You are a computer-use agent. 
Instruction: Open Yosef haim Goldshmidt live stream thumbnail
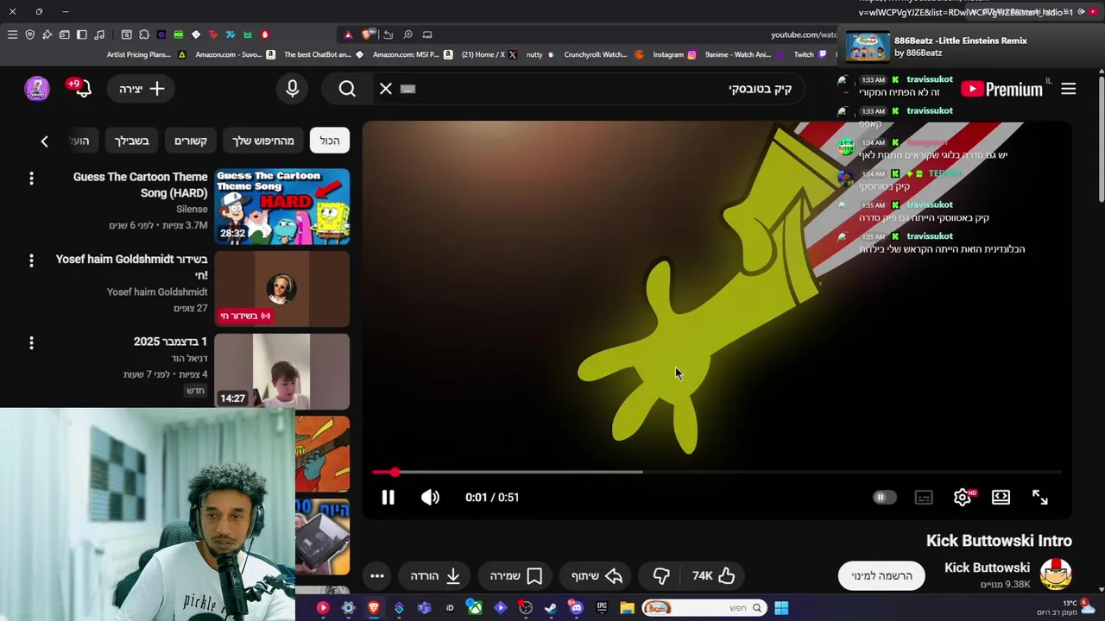pos(282,289)
